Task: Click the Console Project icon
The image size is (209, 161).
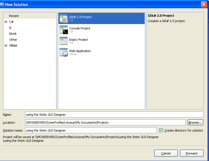Action: (64, 30)
